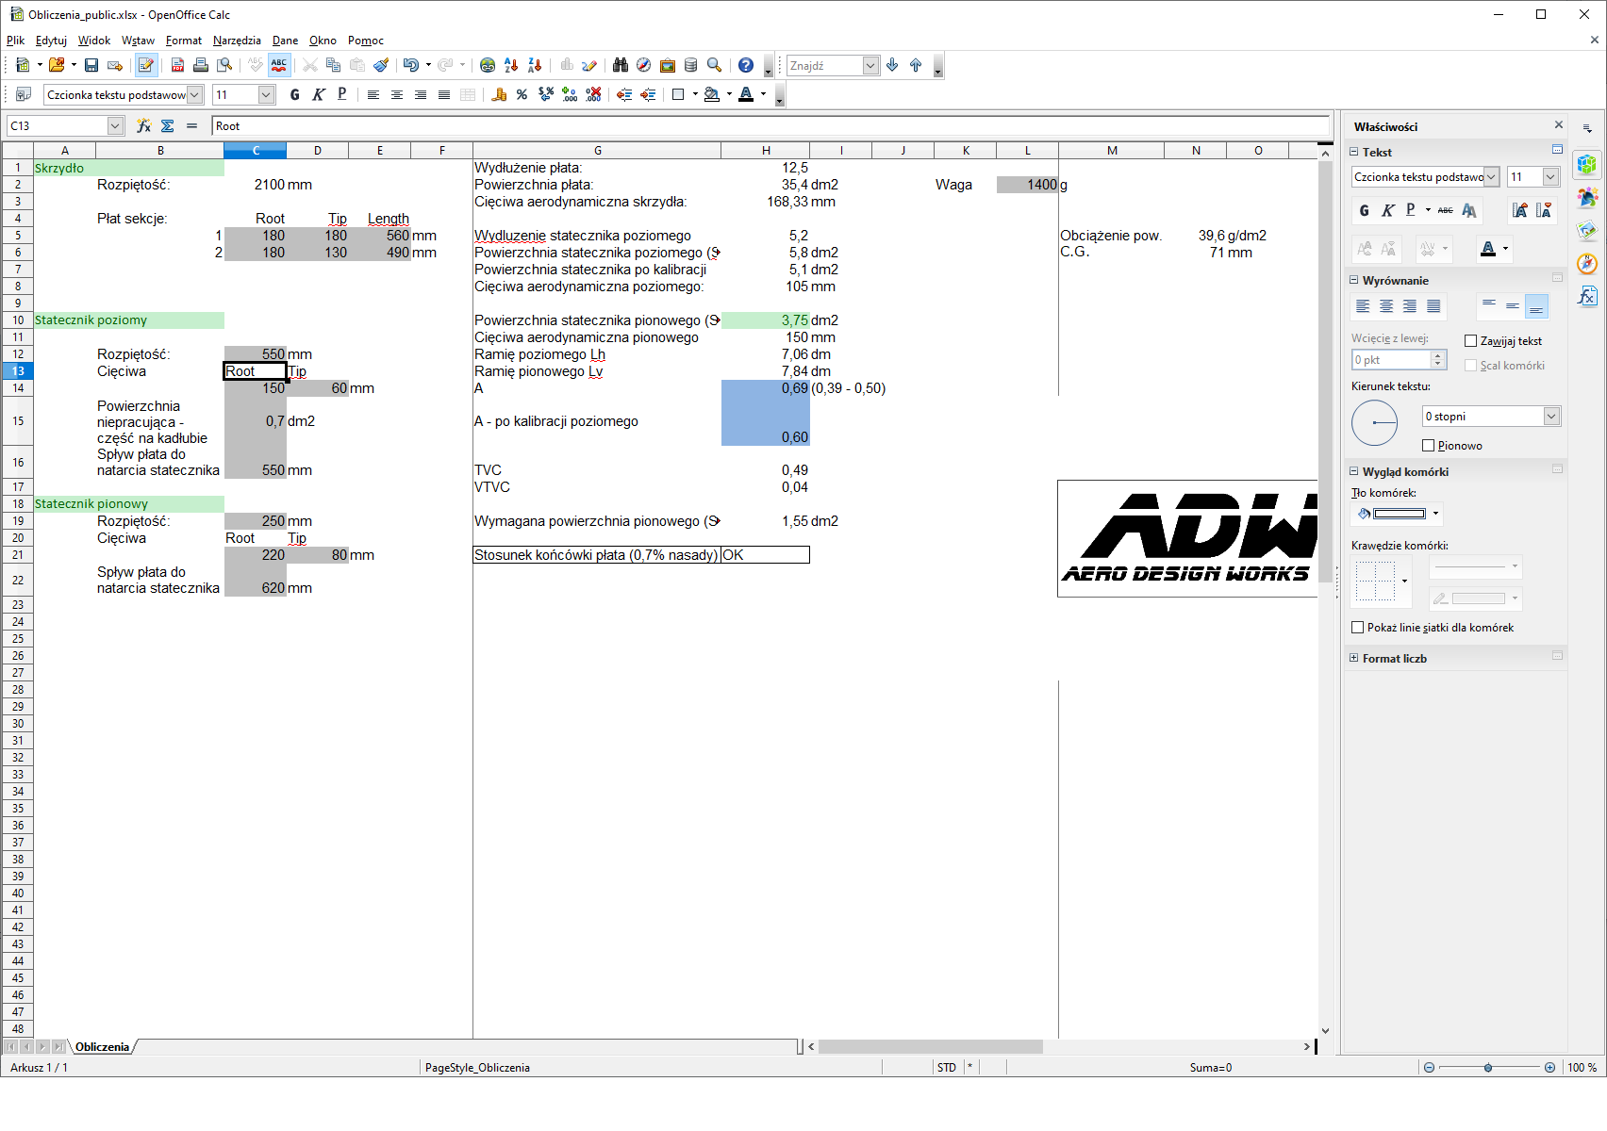The image size is (1607, 1131).
Task: Open the Narzędzia menu
Action: 237,41
